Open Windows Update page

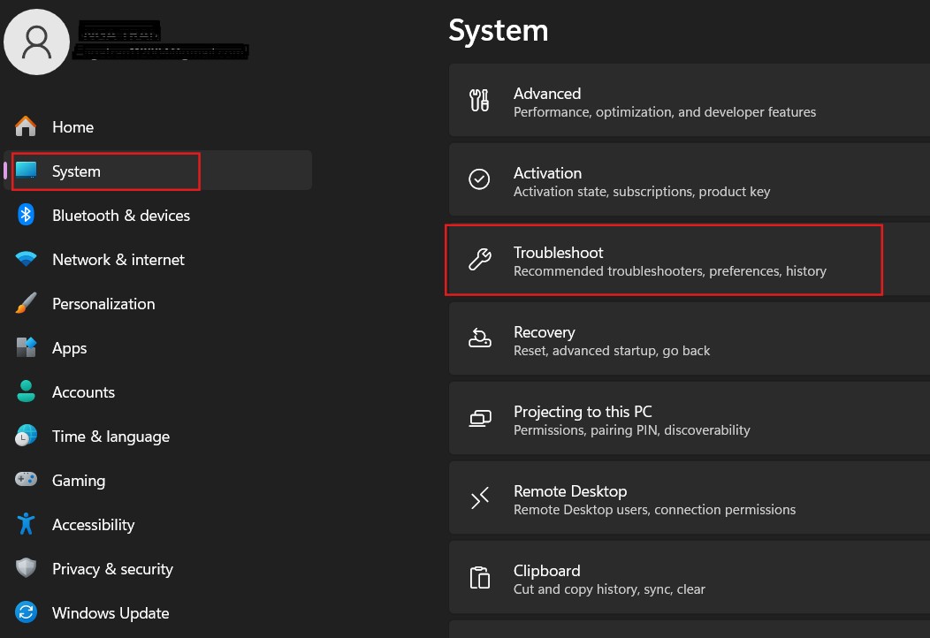(157, 612)
